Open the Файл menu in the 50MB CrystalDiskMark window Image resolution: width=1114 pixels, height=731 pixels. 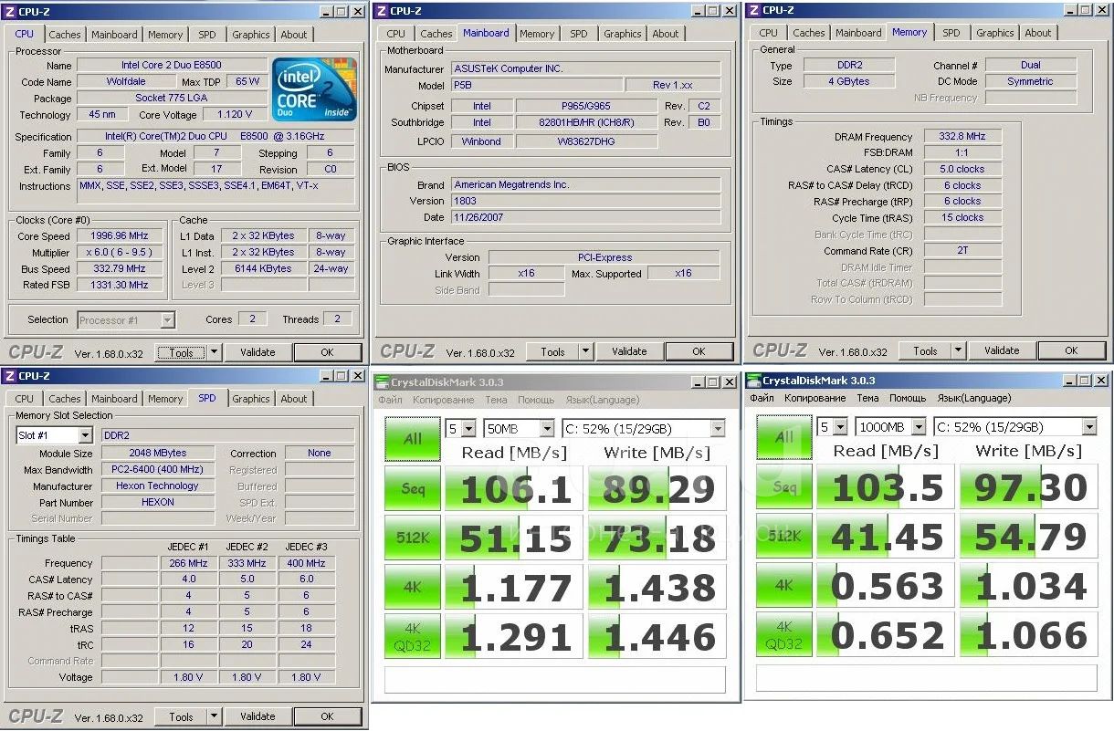coord(390,400)
